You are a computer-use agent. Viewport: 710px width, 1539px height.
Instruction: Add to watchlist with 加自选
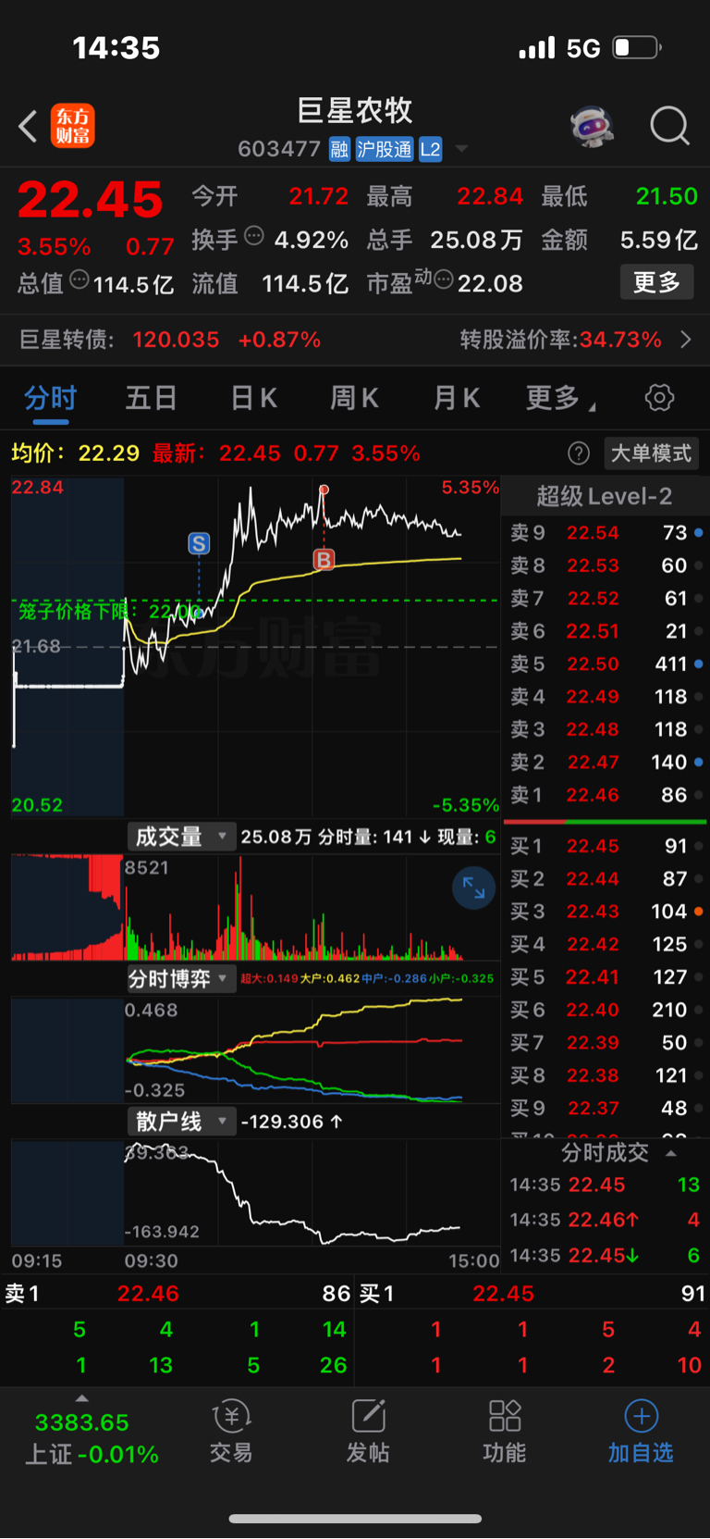[641, 1431]
